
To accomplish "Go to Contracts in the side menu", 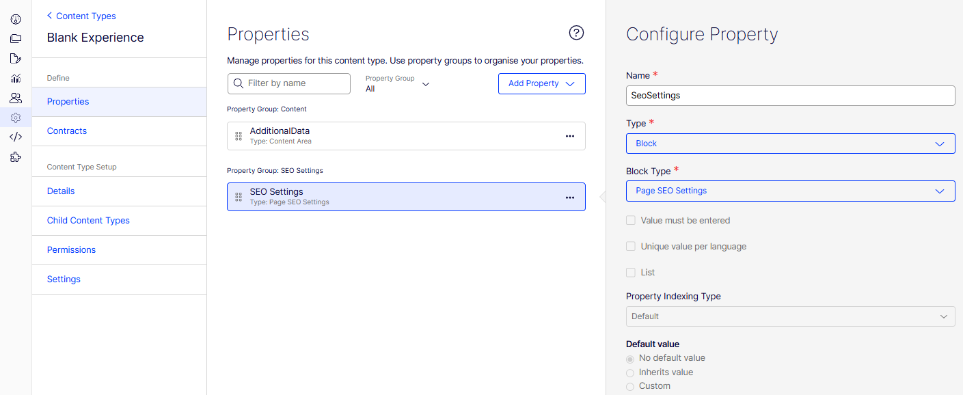I will [67, 131].
